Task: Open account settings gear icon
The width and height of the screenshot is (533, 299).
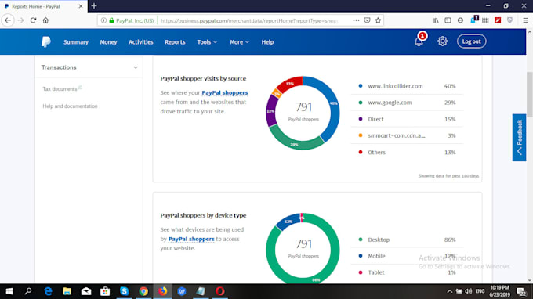Action: tap(442, 41)
